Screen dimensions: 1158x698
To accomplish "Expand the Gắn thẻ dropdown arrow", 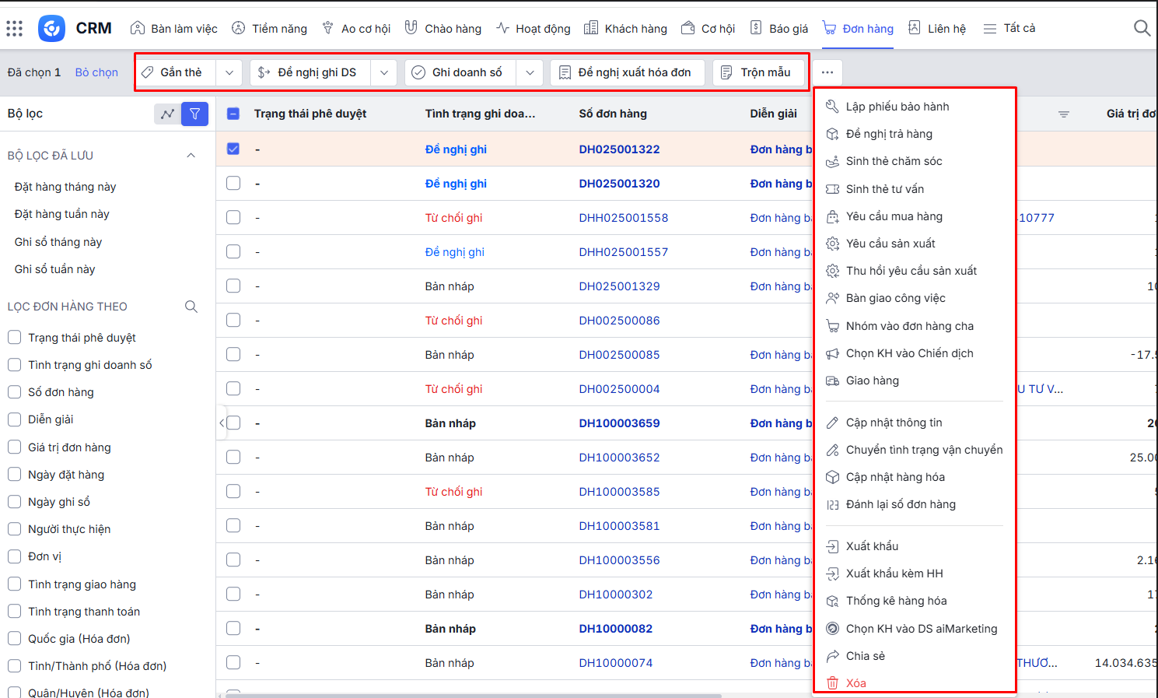I will 229,72.
